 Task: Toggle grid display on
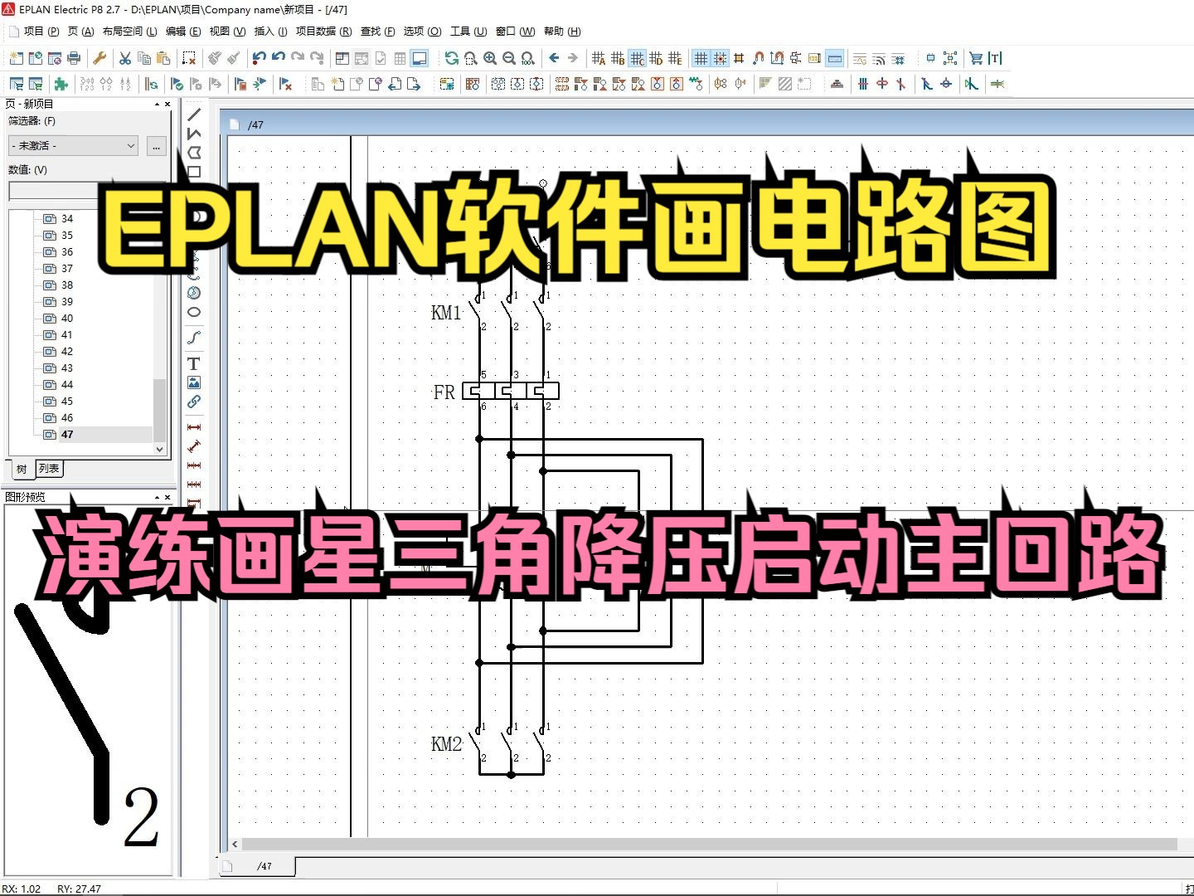pos(701,58)
